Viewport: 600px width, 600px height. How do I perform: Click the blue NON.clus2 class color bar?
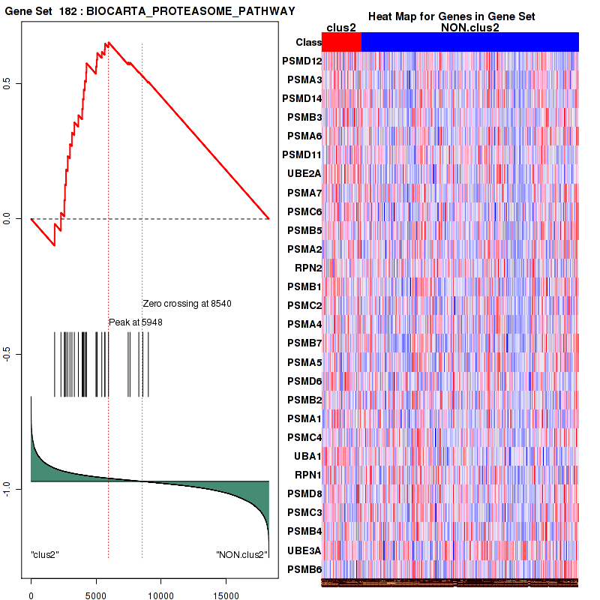pos(469,43)
